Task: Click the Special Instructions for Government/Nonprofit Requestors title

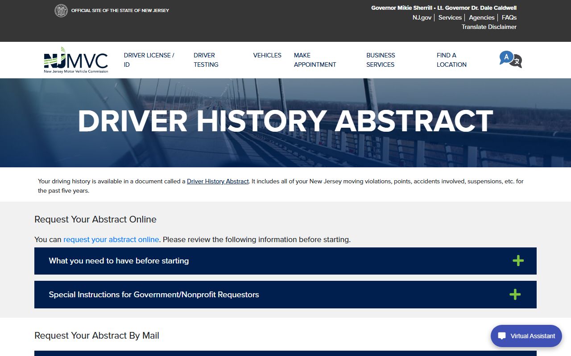Action: (x=154, y=295)
